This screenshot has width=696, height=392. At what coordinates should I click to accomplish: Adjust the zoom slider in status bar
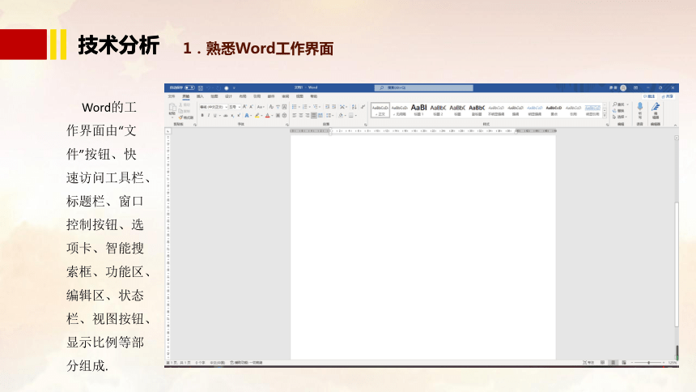pos(648,363)
